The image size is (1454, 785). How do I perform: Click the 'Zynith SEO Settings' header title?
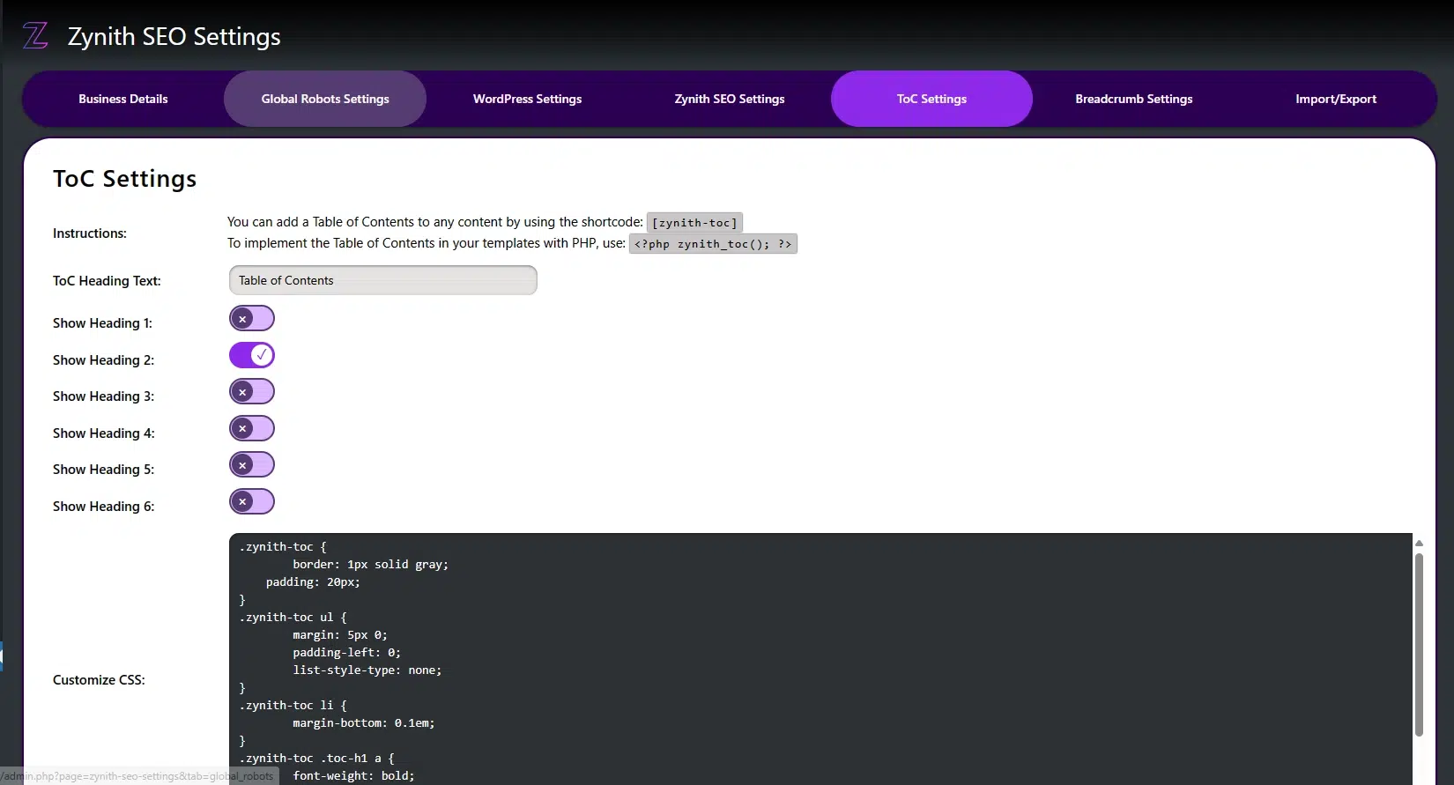coord(174,36)
